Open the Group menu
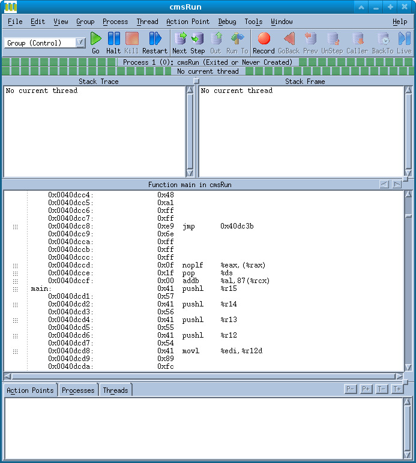 pyautogui.click(x=85, y=22)
